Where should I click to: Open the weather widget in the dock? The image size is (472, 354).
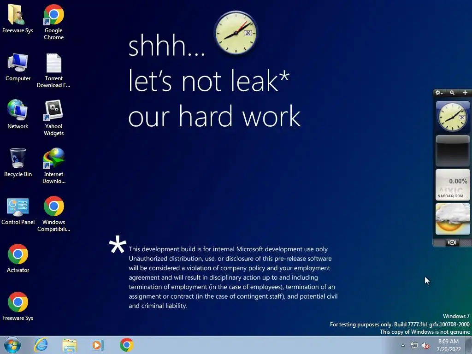coord(453,218)
